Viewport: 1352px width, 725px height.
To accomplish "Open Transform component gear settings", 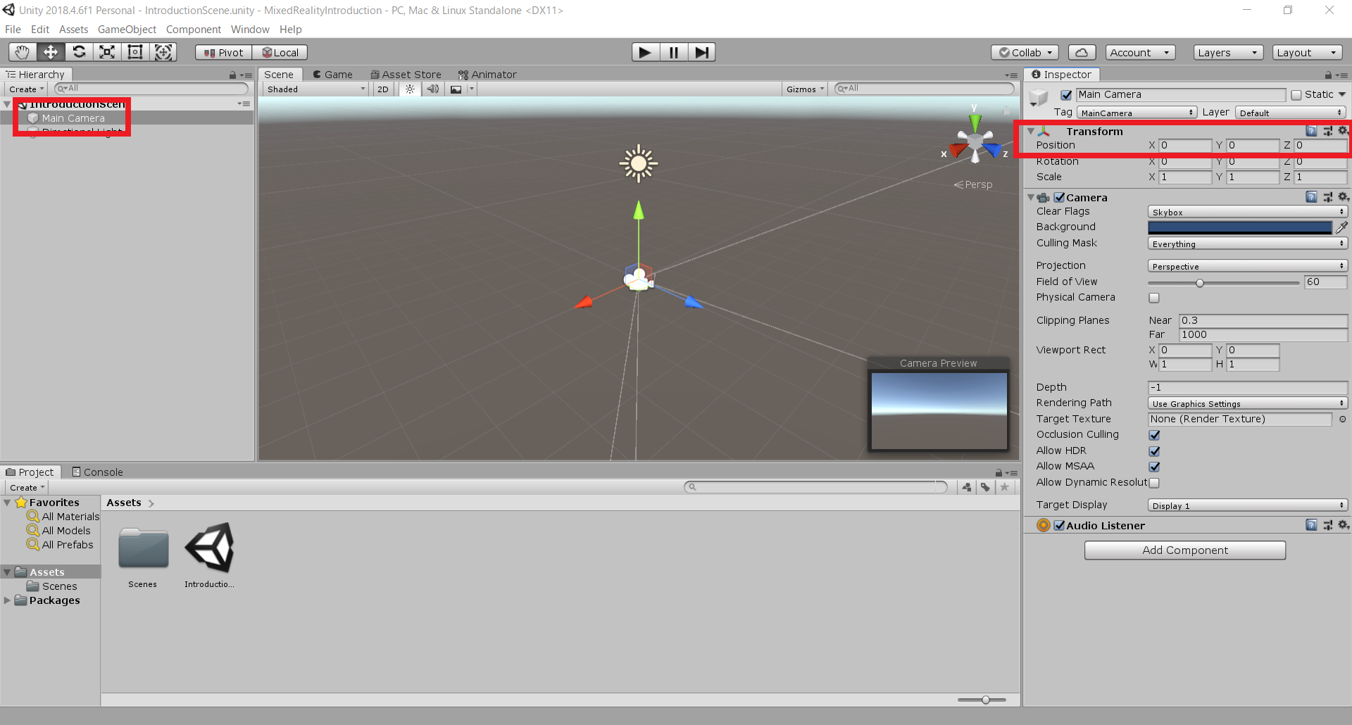I will click(x=1343, y=131).
